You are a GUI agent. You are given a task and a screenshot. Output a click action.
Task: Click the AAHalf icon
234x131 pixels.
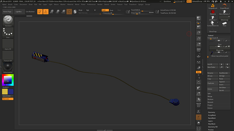tap(198, 44)
